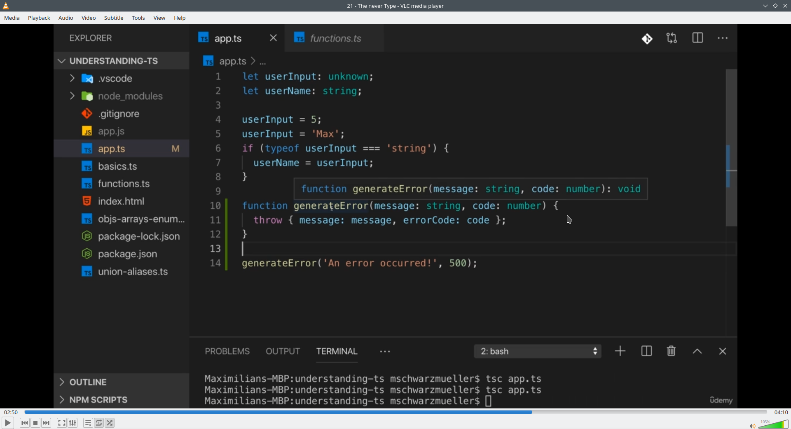
Task: Click the volume level slider
Action: tap(774, 424)
